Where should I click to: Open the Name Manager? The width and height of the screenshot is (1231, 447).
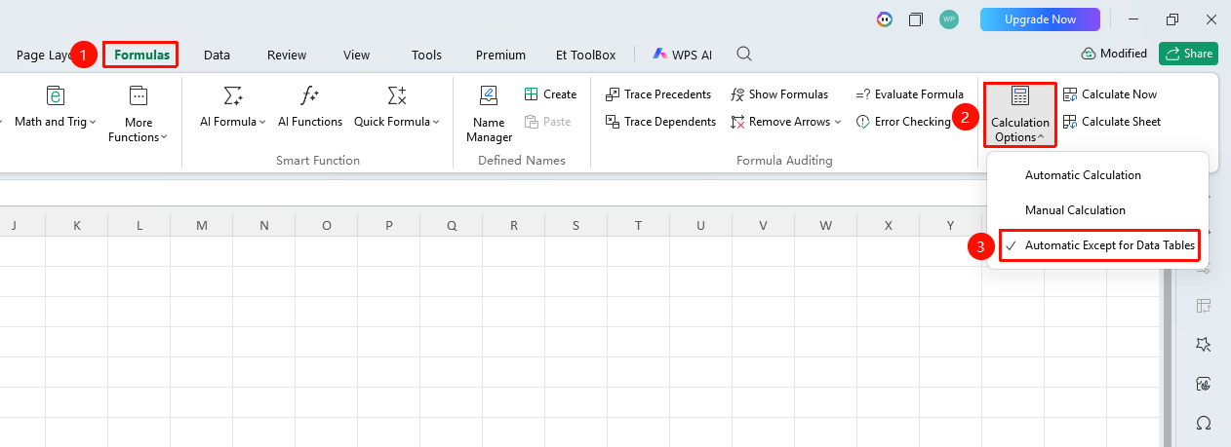489,114
